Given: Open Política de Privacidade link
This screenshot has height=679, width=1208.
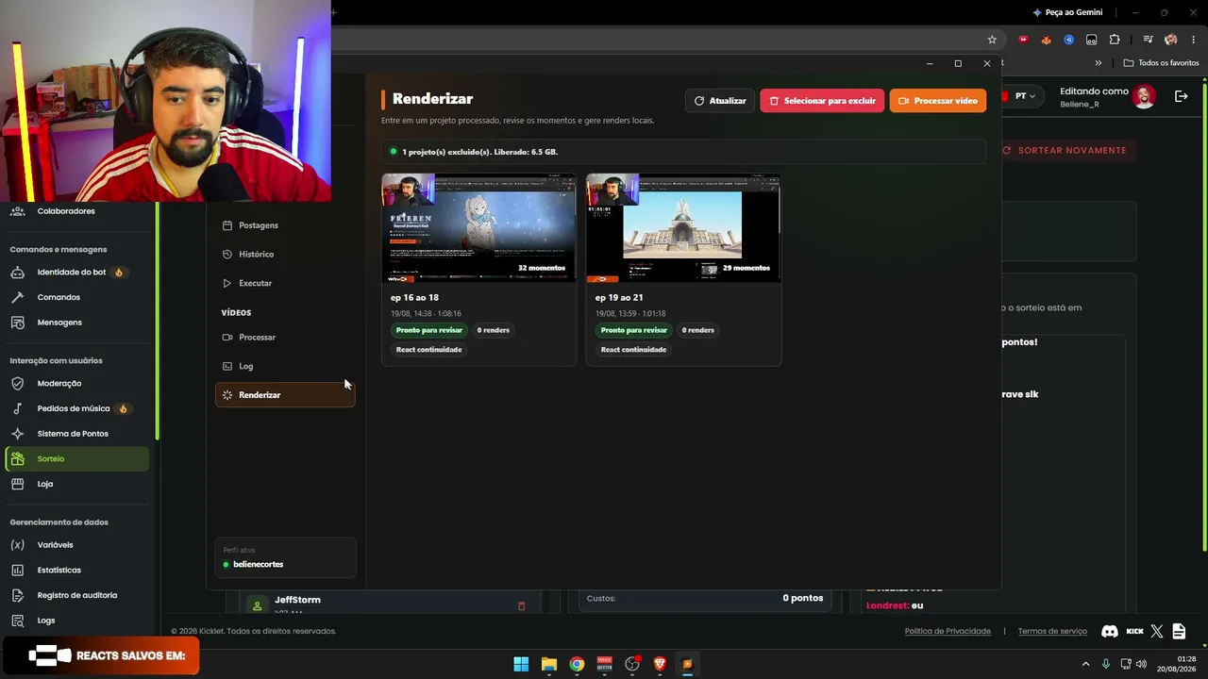Looking at the screenshot, I should click(948, 632).
